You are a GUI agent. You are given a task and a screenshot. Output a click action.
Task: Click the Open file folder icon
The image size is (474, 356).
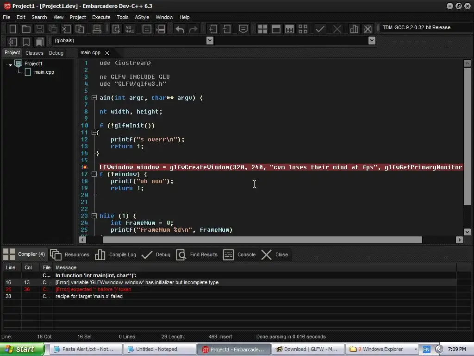point(26,29)
